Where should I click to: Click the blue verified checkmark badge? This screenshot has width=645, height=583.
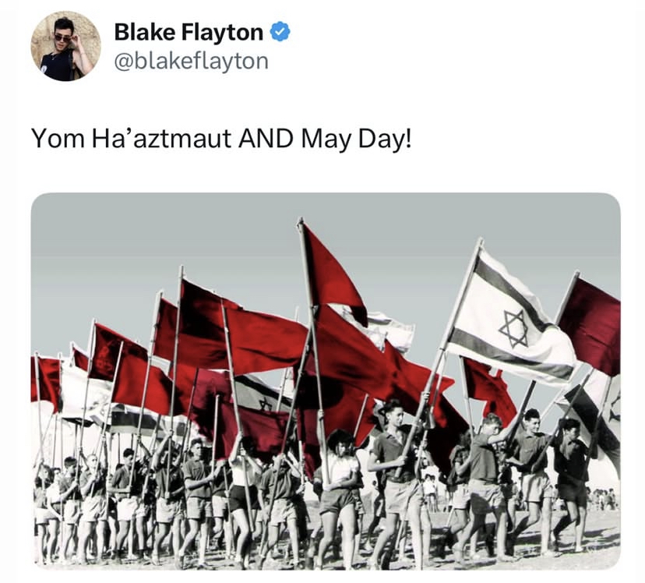click(x=280, y=32)
